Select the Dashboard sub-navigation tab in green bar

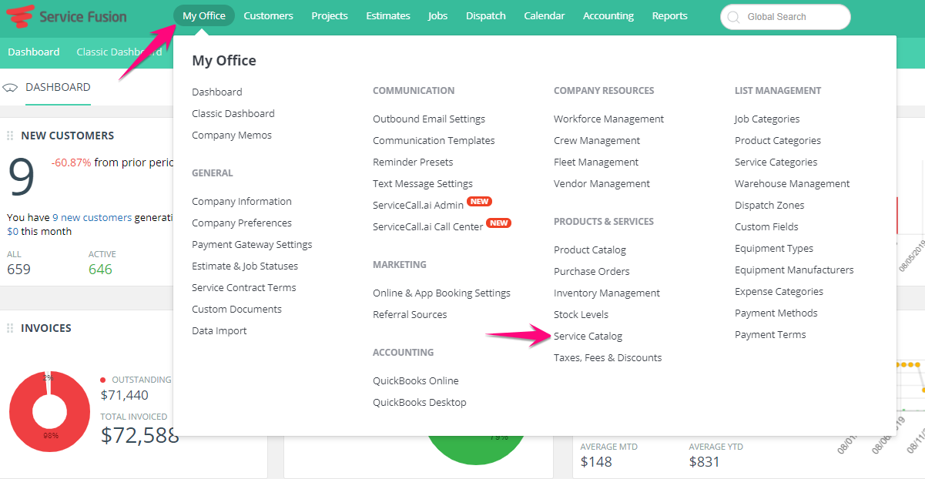click(34, 52)
